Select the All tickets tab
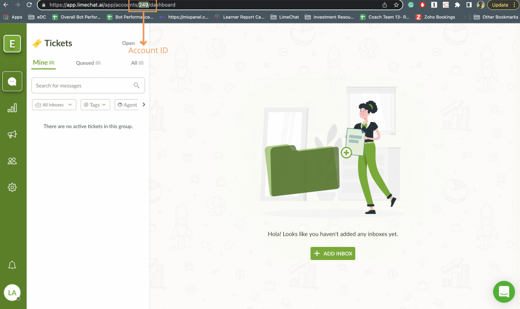The width and height of the screenshot is (520, 309). pos(137,63)
